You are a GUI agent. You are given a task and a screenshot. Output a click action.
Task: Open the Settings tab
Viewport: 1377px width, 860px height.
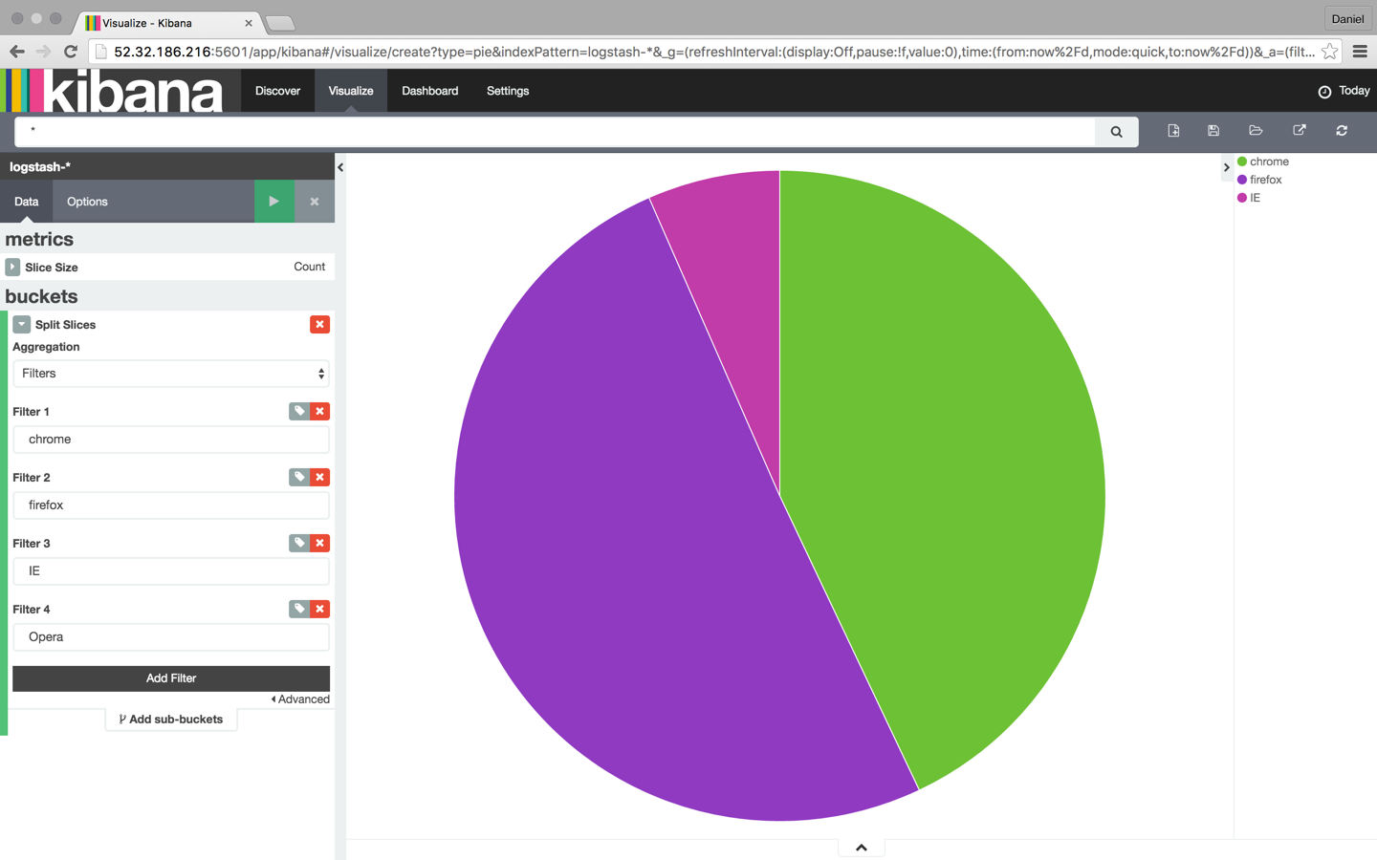(508, 91)
